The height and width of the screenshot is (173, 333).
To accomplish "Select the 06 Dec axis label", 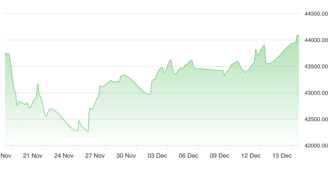I will [x=189, y=156].
